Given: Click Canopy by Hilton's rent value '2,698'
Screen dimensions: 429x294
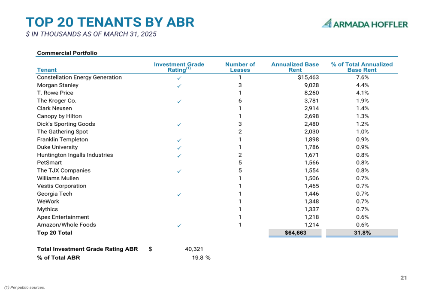Looking at the screenshot, I should (x=311, y=116).
